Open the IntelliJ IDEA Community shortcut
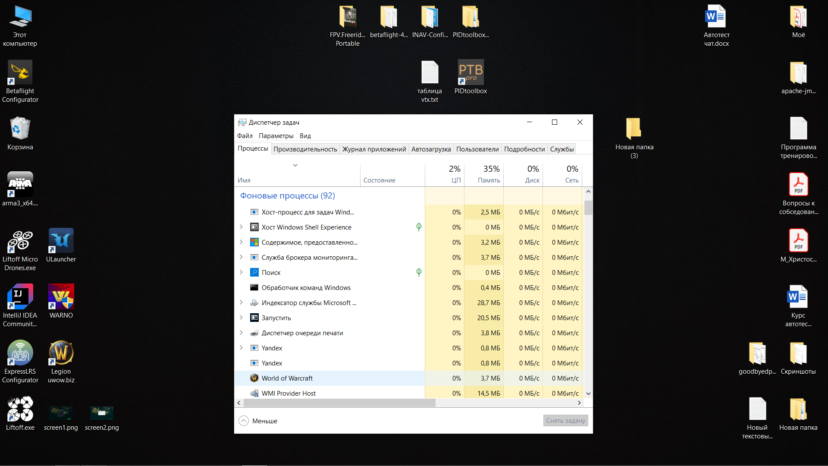The height and width of the screenshot is (466, 828). 20,297
